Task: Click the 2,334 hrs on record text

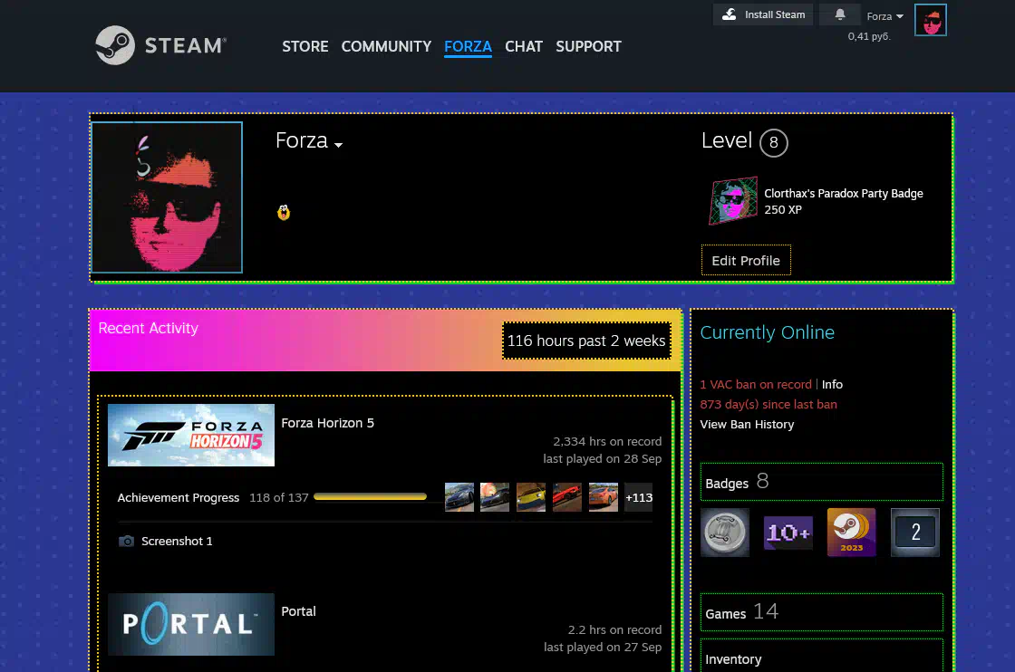Action: tap(607, 441)
